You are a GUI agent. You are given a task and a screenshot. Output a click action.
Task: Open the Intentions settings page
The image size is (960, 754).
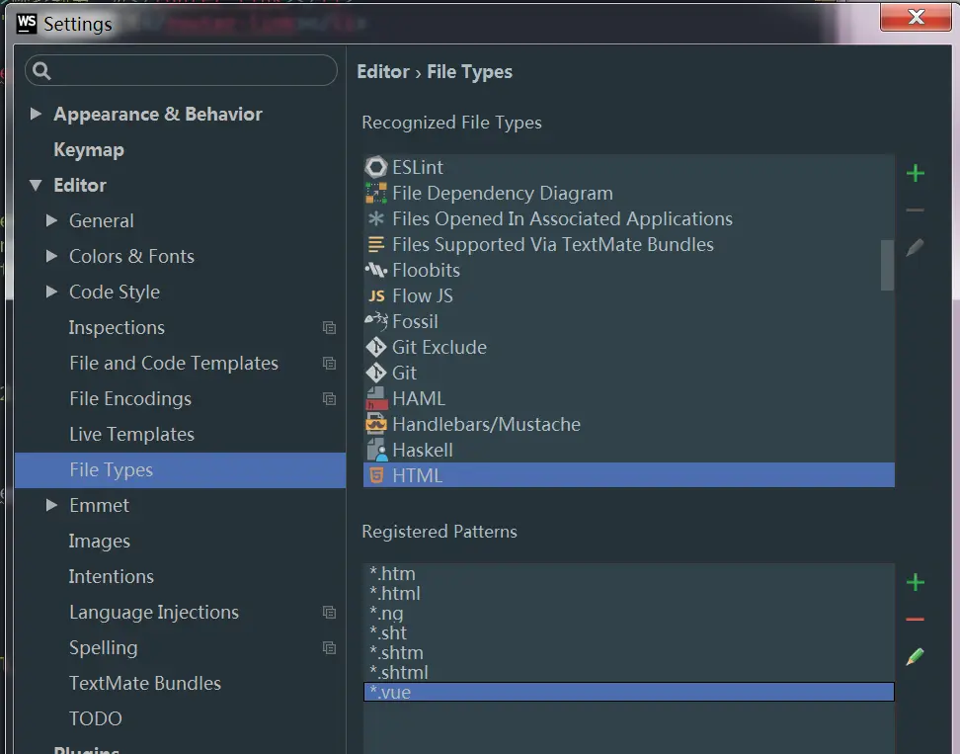(x=112, y=576)
